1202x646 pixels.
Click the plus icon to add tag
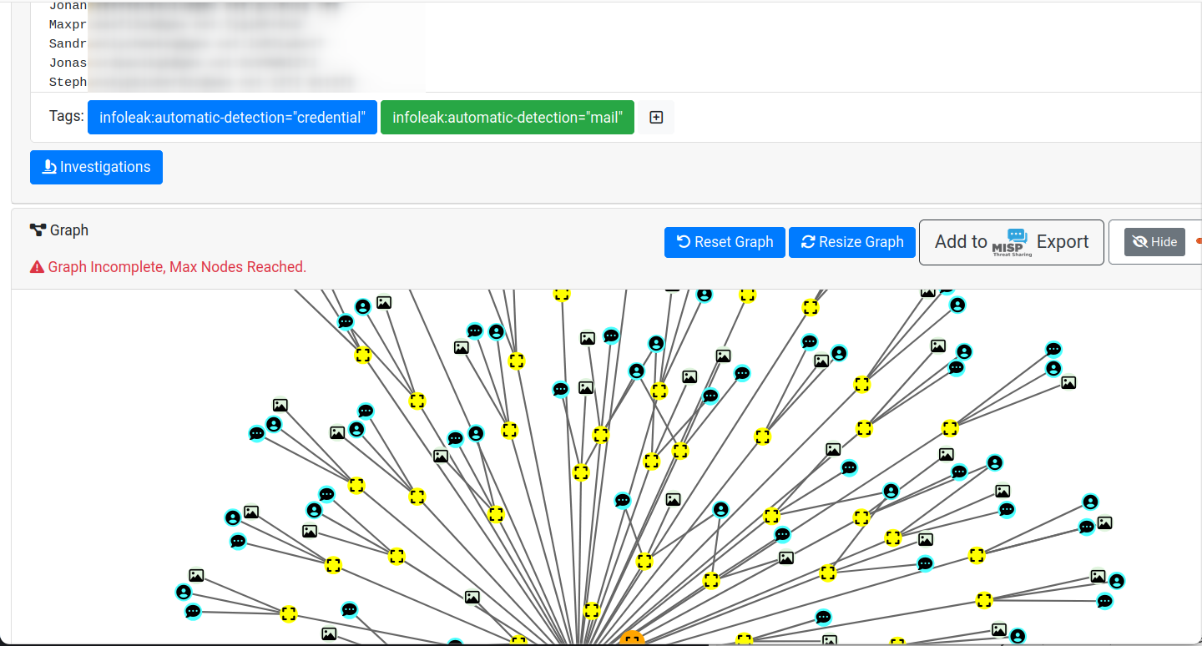tap(656, 118)
